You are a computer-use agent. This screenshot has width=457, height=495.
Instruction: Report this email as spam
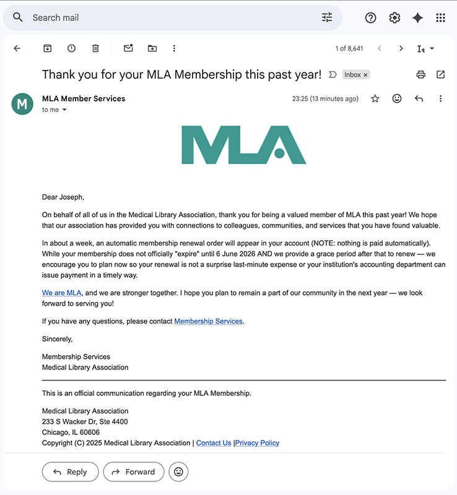71,48
